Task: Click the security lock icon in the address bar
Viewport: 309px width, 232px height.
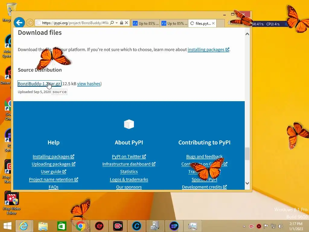Action: [122, 23]
